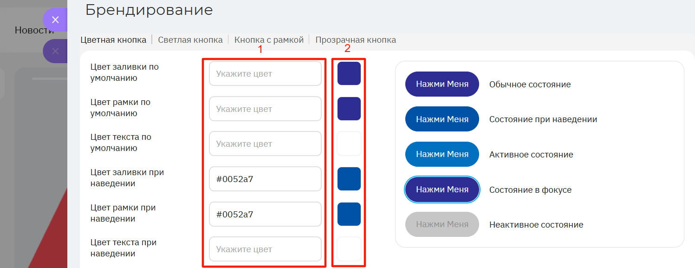
Task: Click the hover text color input field
Action: click(x=265, y=249)
